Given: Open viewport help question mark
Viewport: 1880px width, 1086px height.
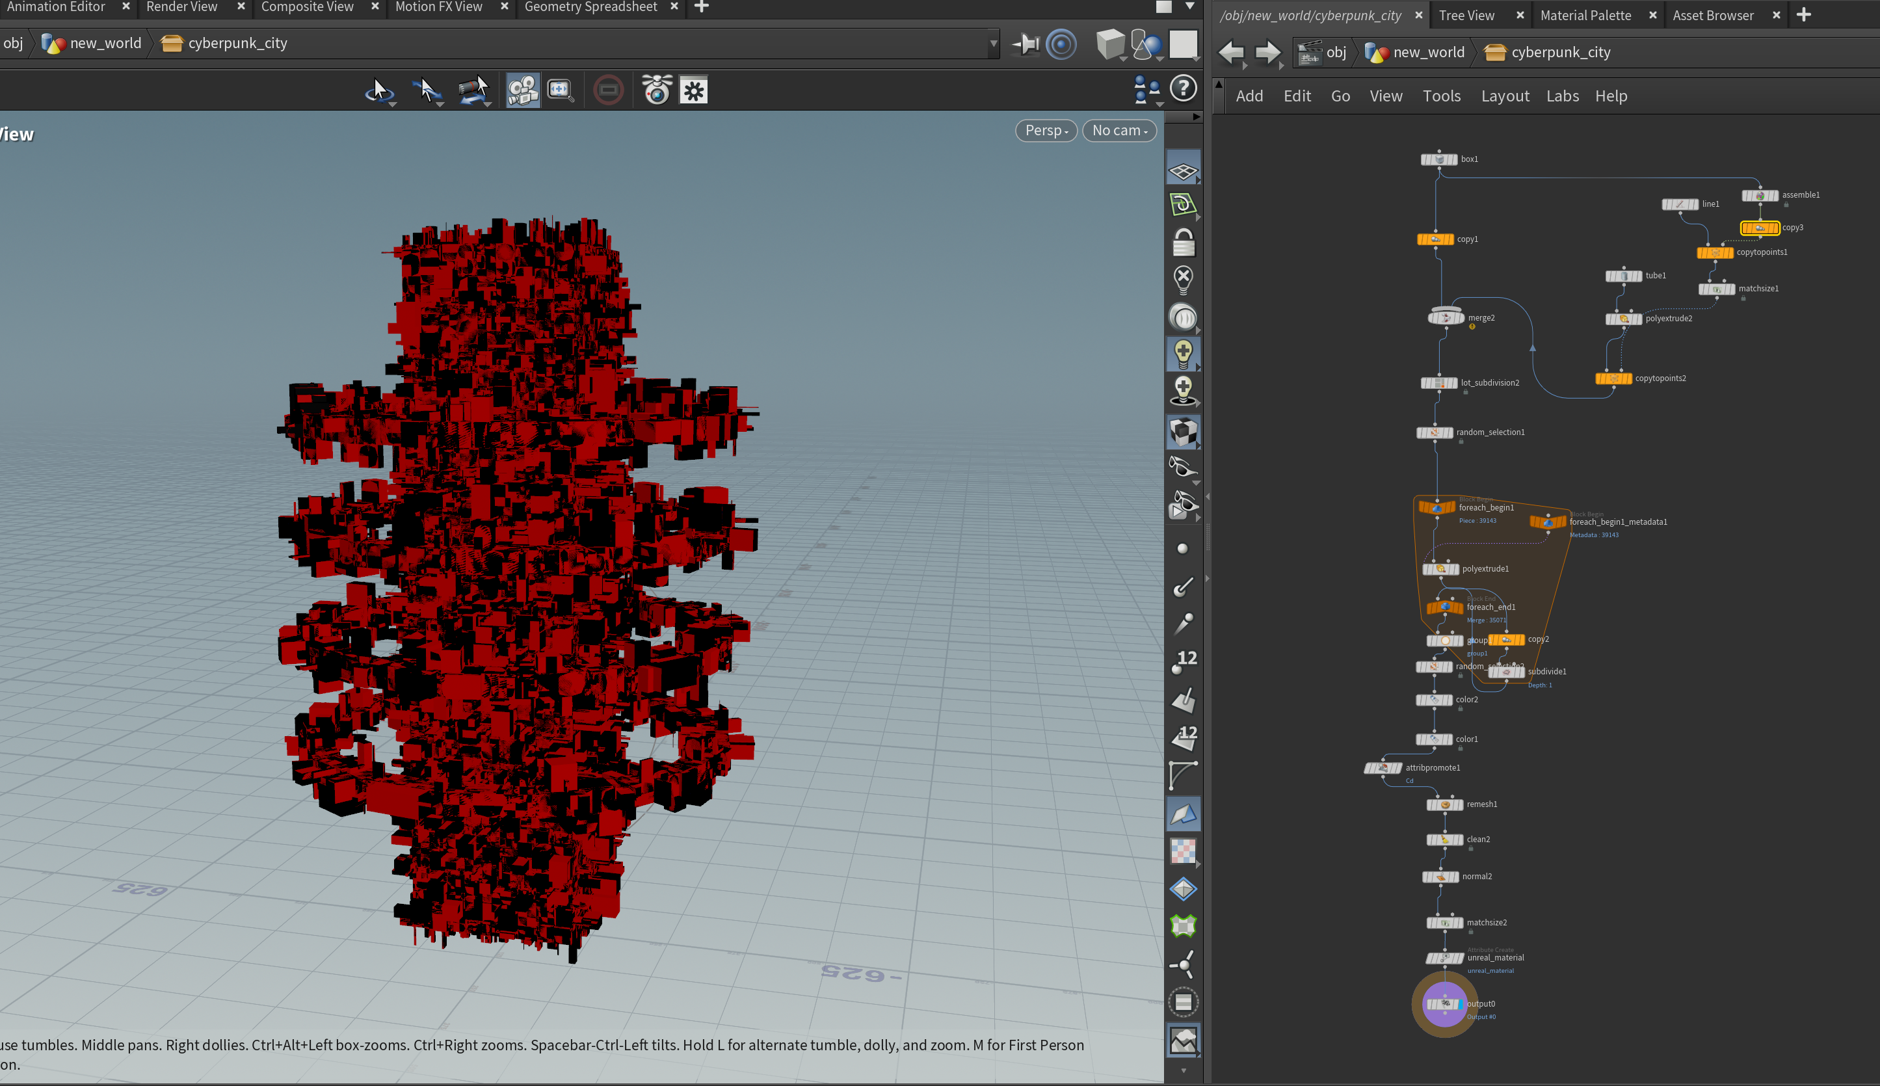Looking at the screenshot, I should coord(1184,88).
